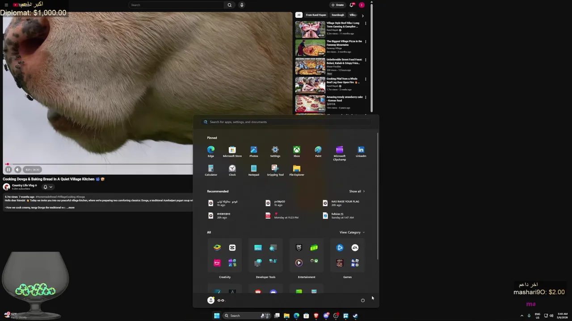Open recommended file fullsize (1)
The image size is (572, 321).
[x=339, y=215]
